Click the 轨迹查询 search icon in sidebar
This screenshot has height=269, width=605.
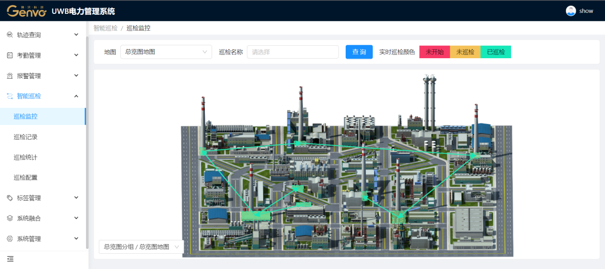(10, 35)
